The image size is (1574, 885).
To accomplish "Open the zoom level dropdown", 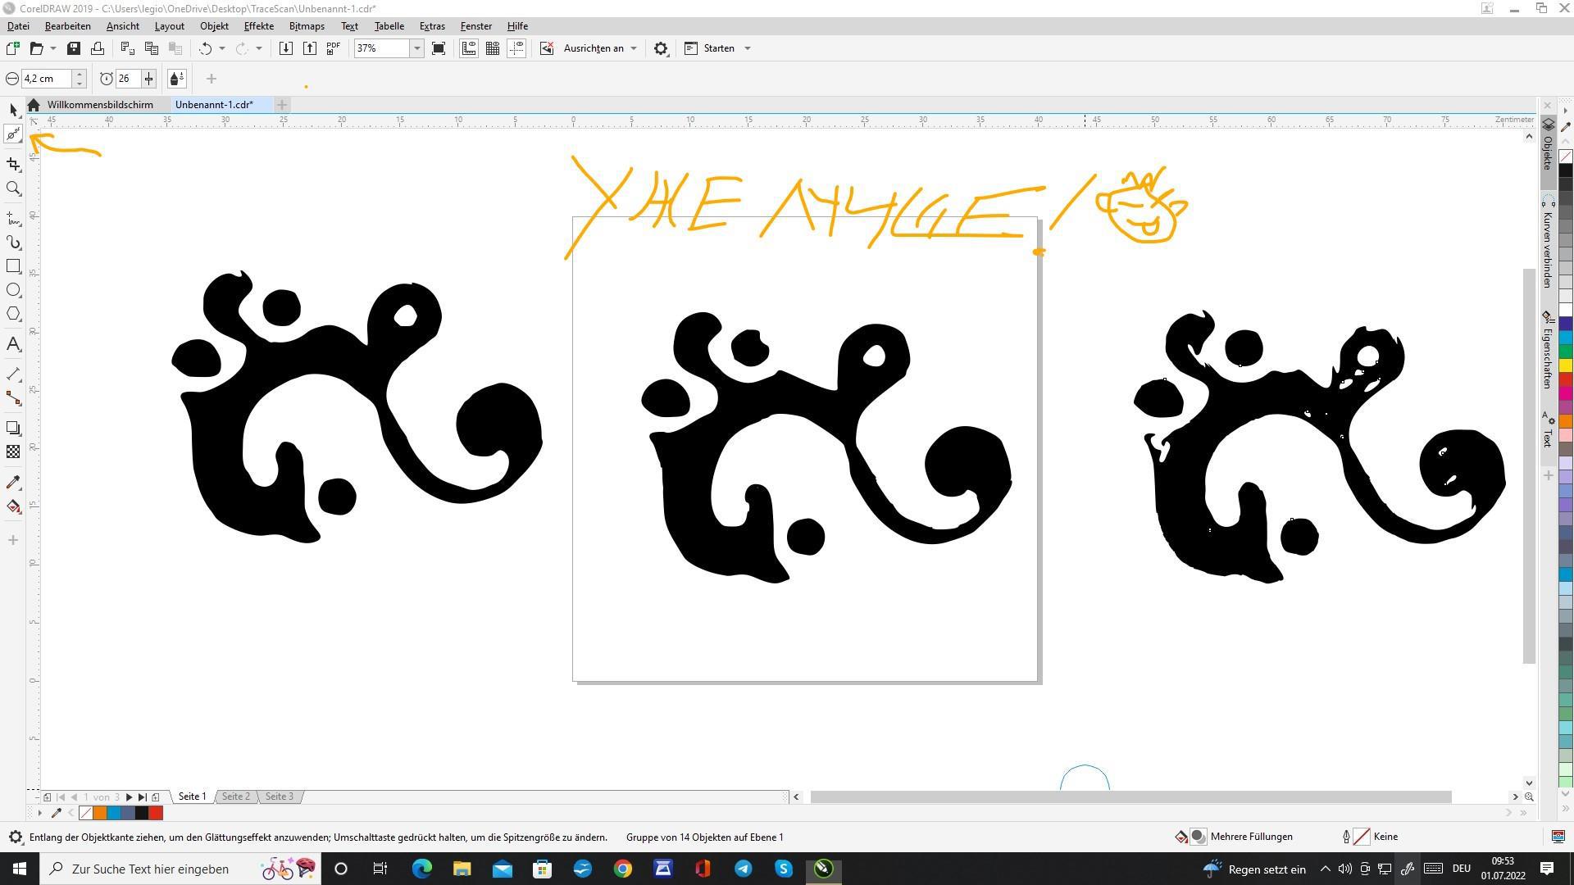I will pyautogui.click(x=416, y=48).
